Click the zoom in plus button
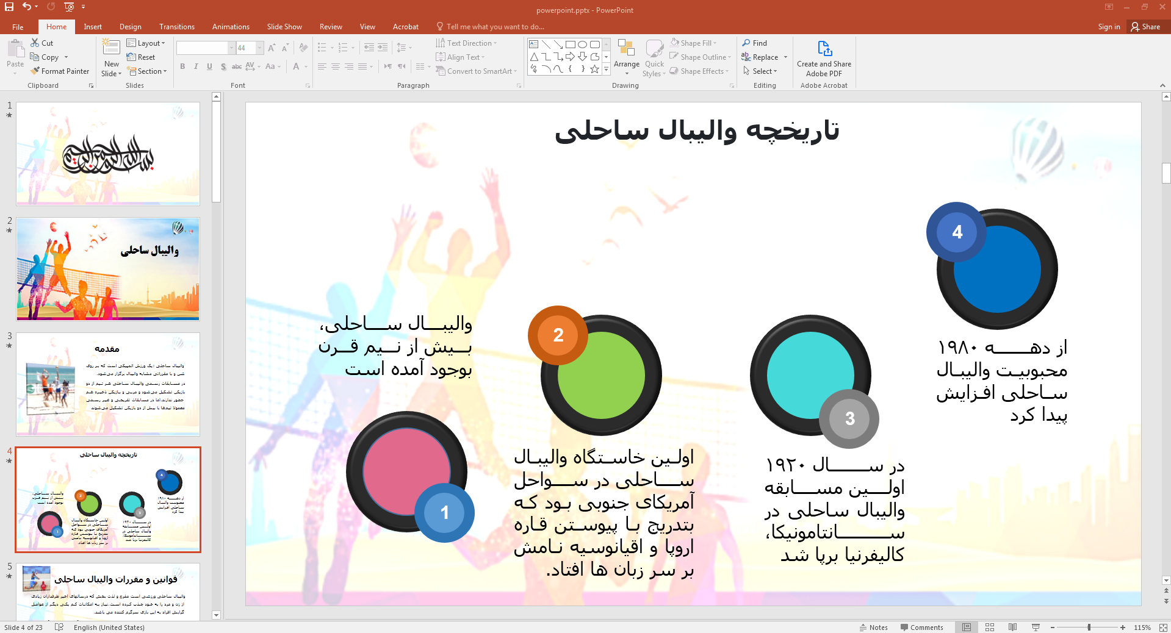 coord(1123,628)
